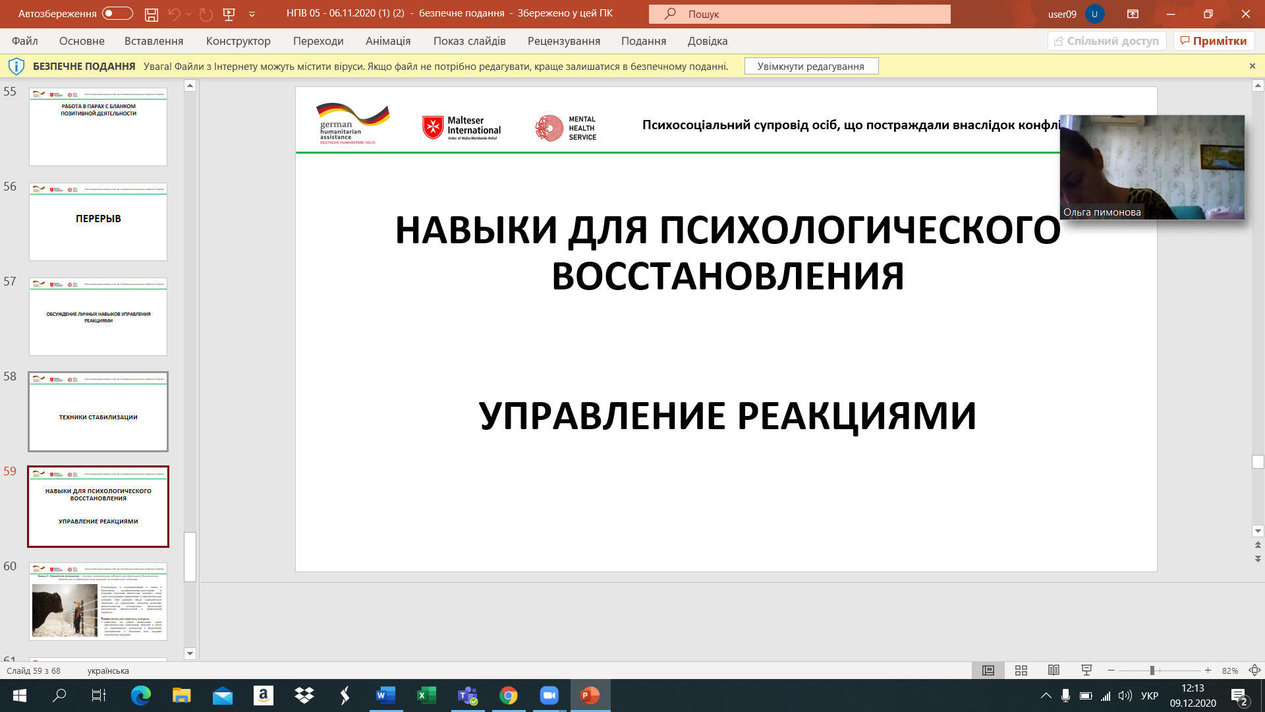
Task: Select slide 57 thumbnail
Action: (x=98, y=316)
